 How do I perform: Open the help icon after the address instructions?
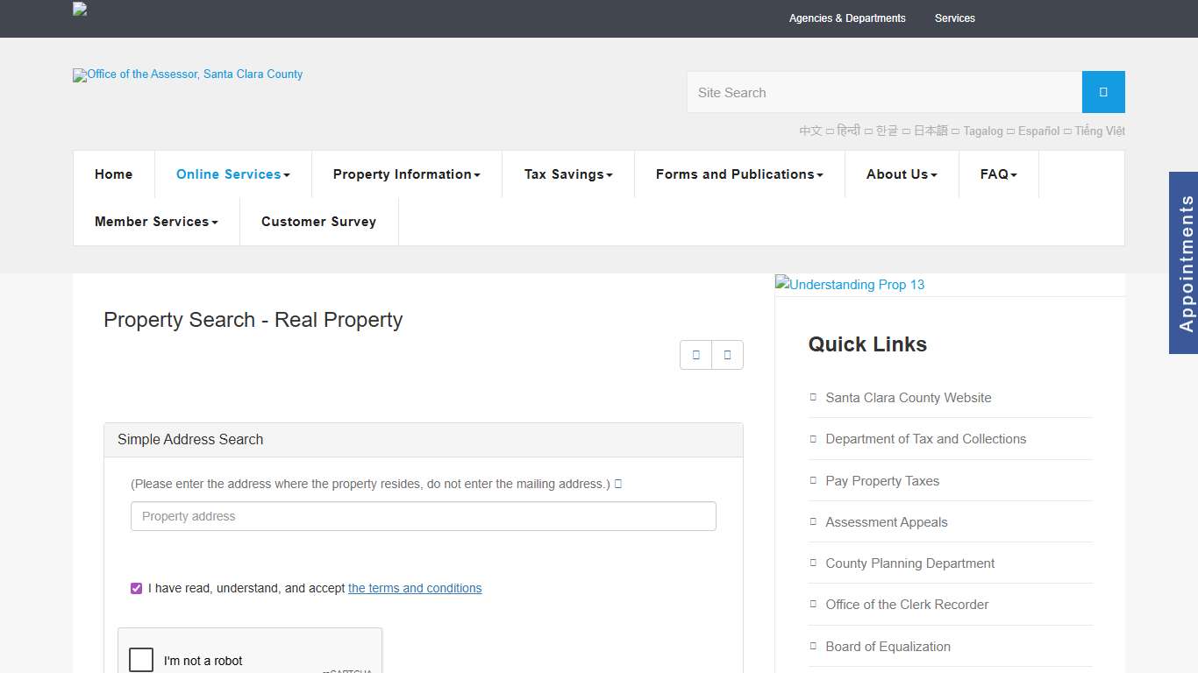tap(618, 483)
